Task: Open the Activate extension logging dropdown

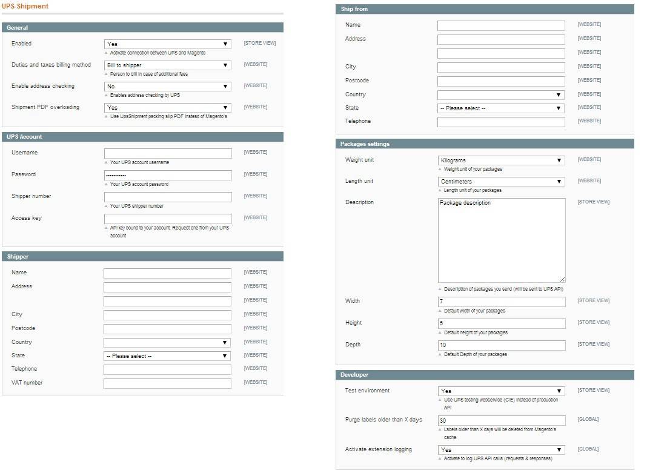Action: click(501, 450)
